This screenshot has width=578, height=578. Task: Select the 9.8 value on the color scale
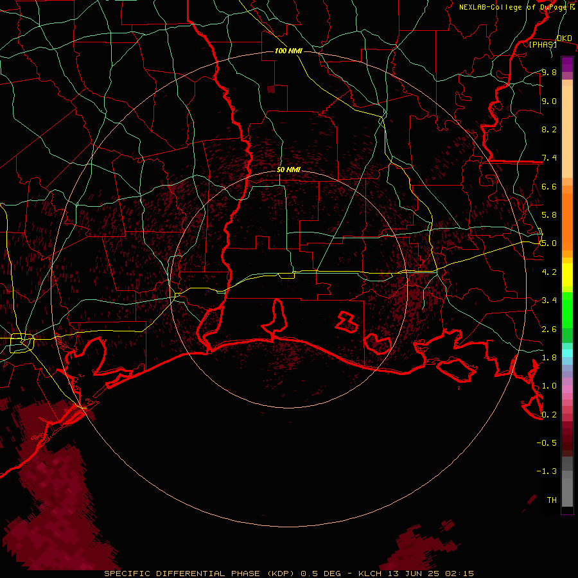549,72
